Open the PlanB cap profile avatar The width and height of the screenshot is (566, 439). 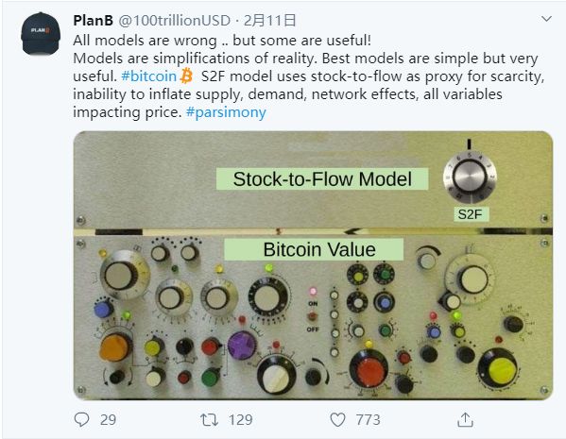pyautogui.click(x=41, y=33)
